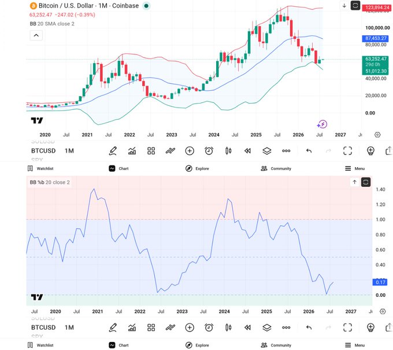Start bar replay from lower toolbar
The width and height of the screenshot is (393, 350).
247,327
